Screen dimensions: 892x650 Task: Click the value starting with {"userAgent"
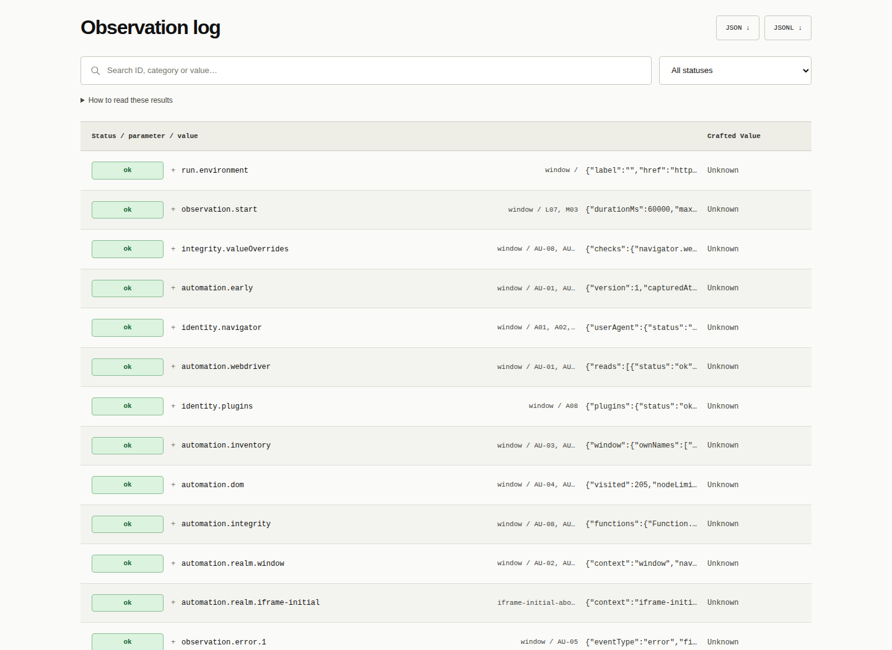(x=641, y=327)
